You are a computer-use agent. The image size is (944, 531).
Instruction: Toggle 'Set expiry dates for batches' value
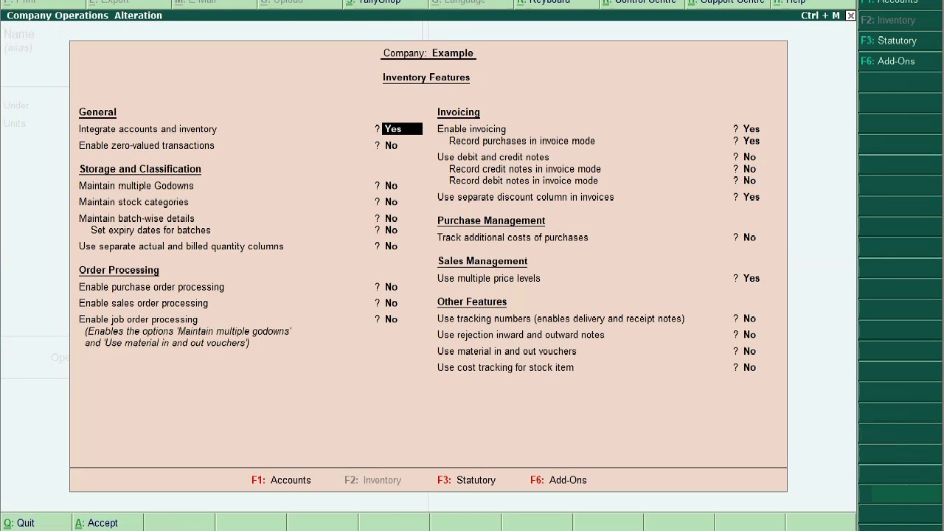coord(391,230)
